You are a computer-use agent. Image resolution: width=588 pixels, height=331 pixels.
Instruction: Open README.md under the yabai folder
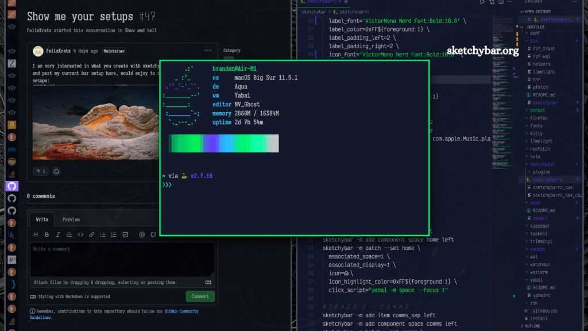[544, 287]
